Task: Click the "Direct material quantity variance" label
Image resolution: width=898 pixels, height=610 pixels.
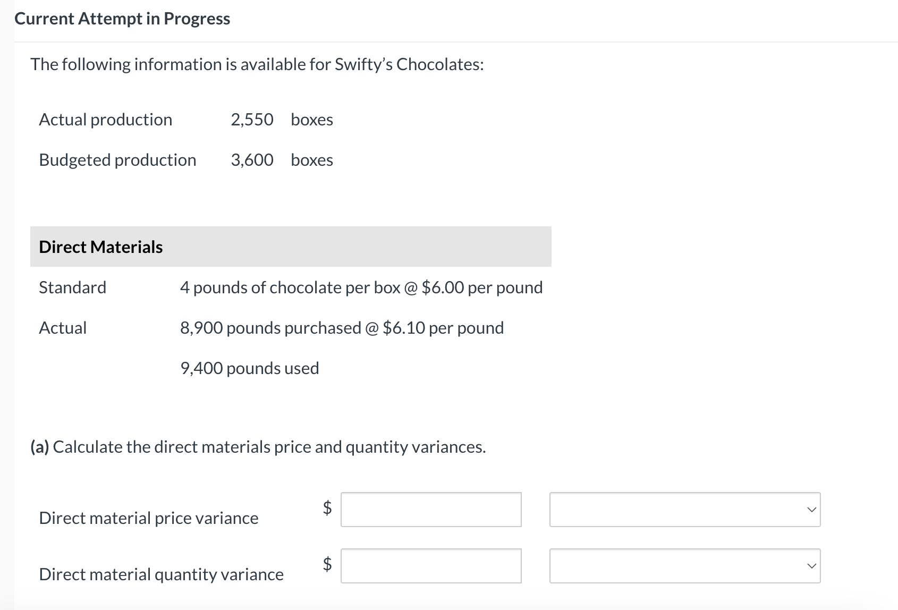Action: tap(162, 574)
